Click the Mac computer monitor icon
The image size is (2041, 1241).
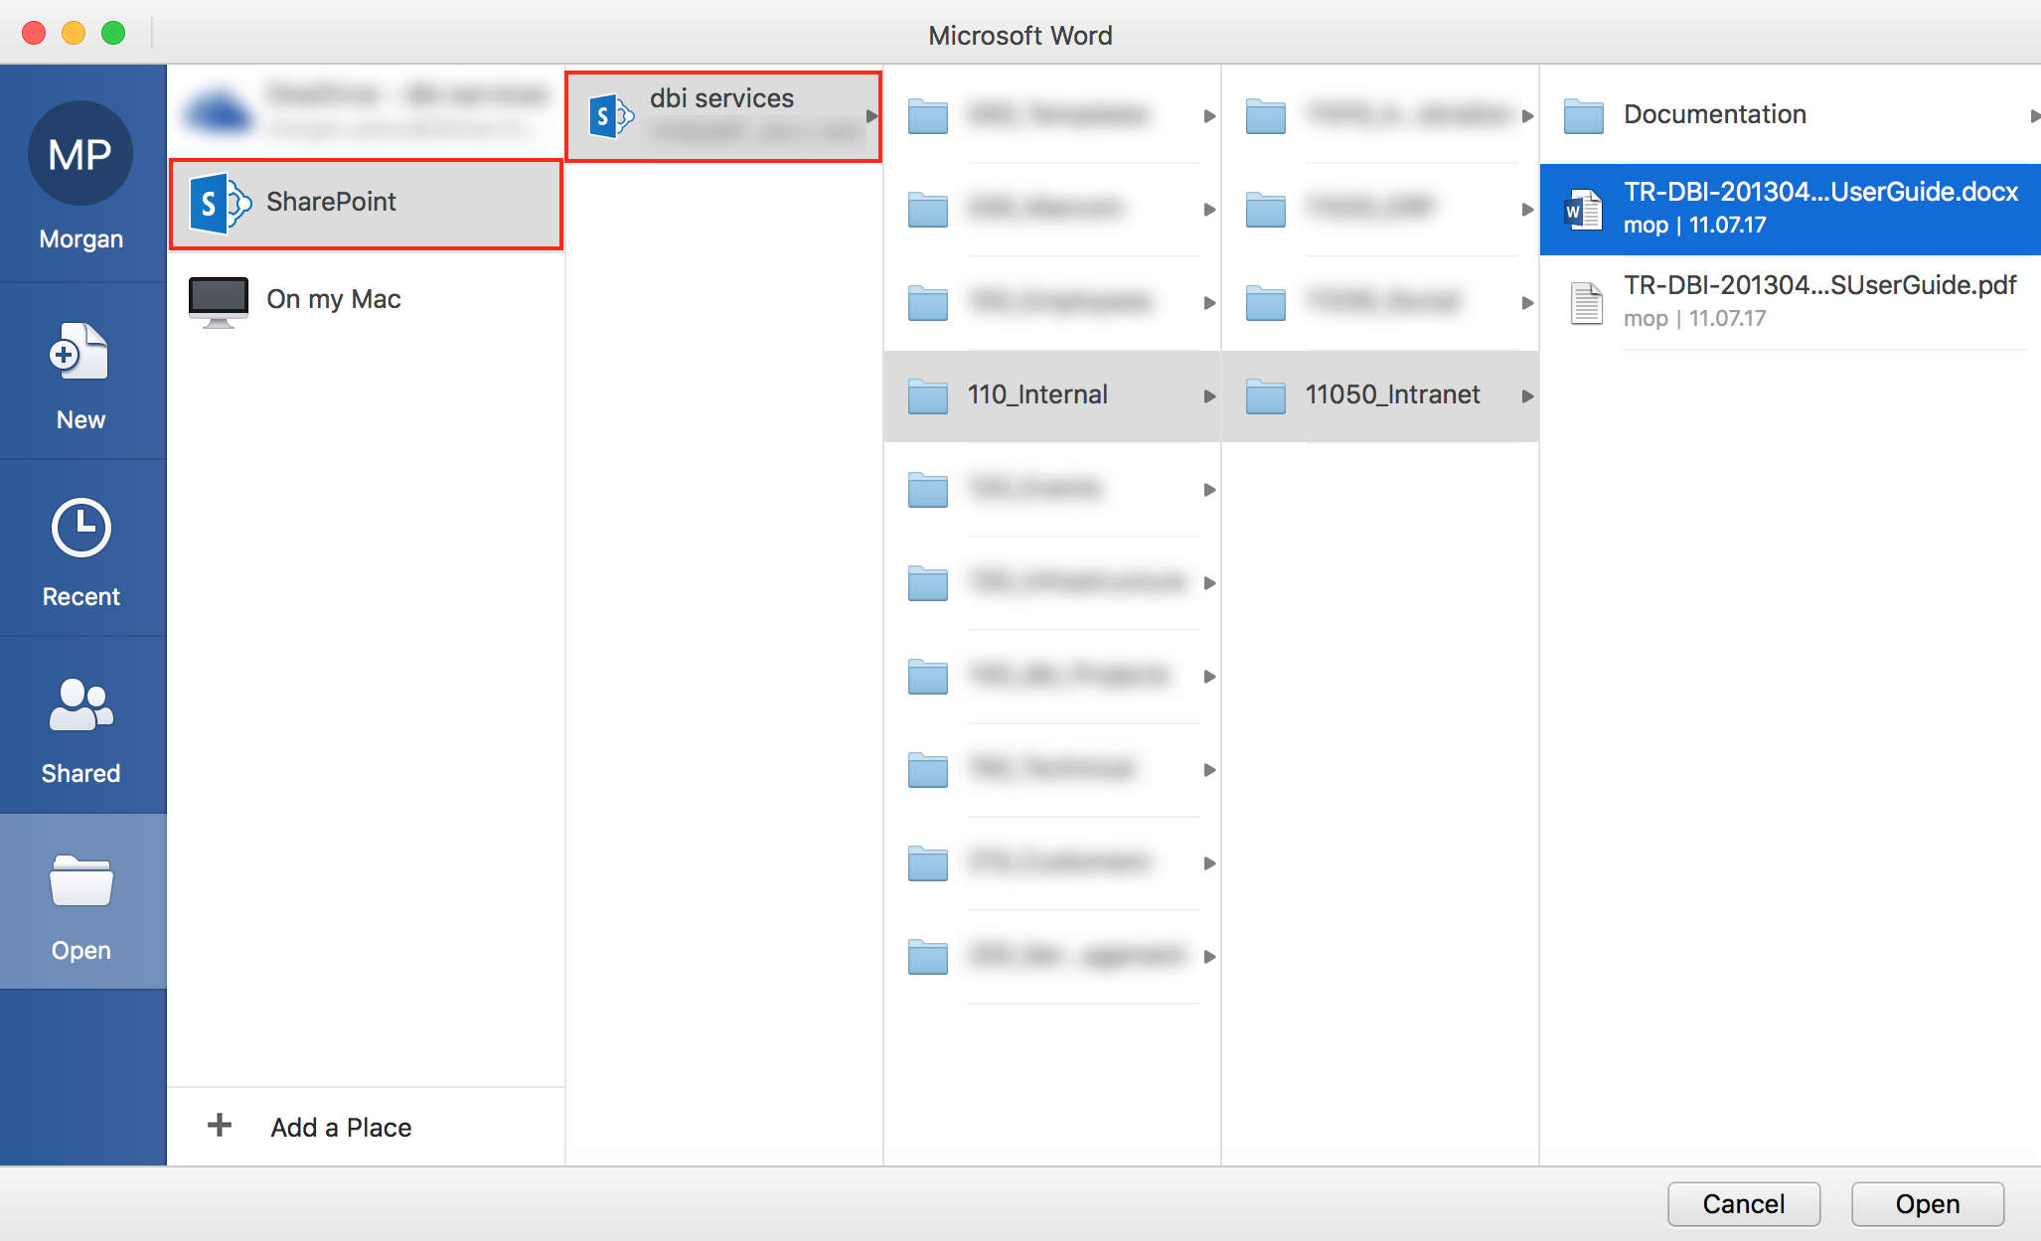tap(219, 301)
